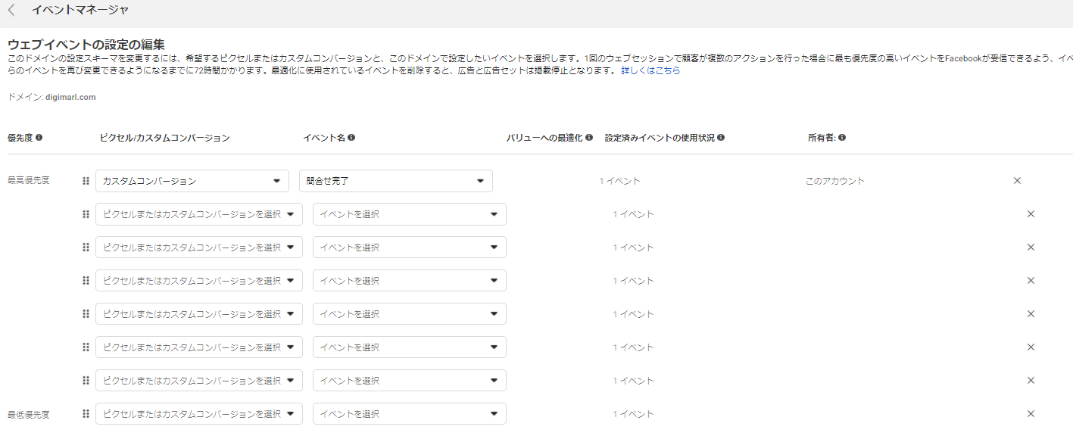
Task: Open the イベントを選択 dropdown in the fourth row
Action: click(410, 281)
